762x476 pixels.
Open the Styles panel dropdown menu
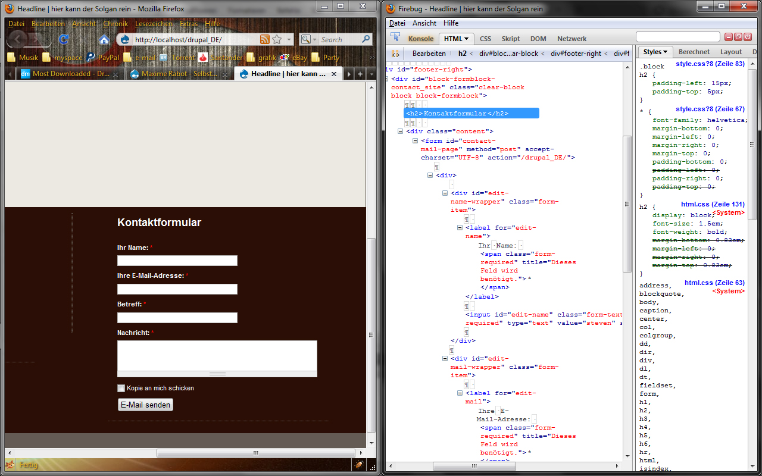coord(655,52)
